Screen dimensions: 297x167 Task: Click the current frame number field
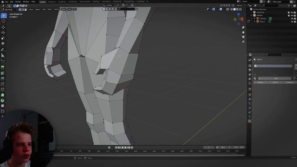click(x=209, y=148)
